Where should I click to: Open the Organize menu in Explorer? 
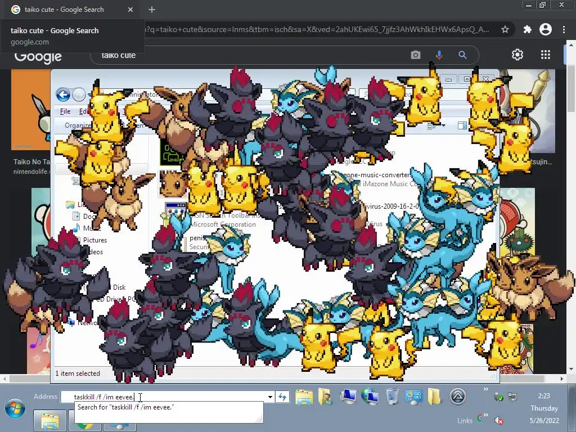tap(76, 125)
